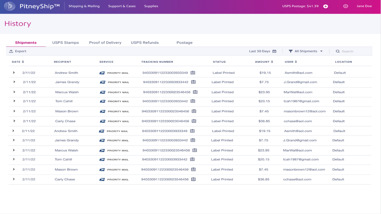Open the Supplies menu
This screenshot has width=381, height=214.
(151, 6)
